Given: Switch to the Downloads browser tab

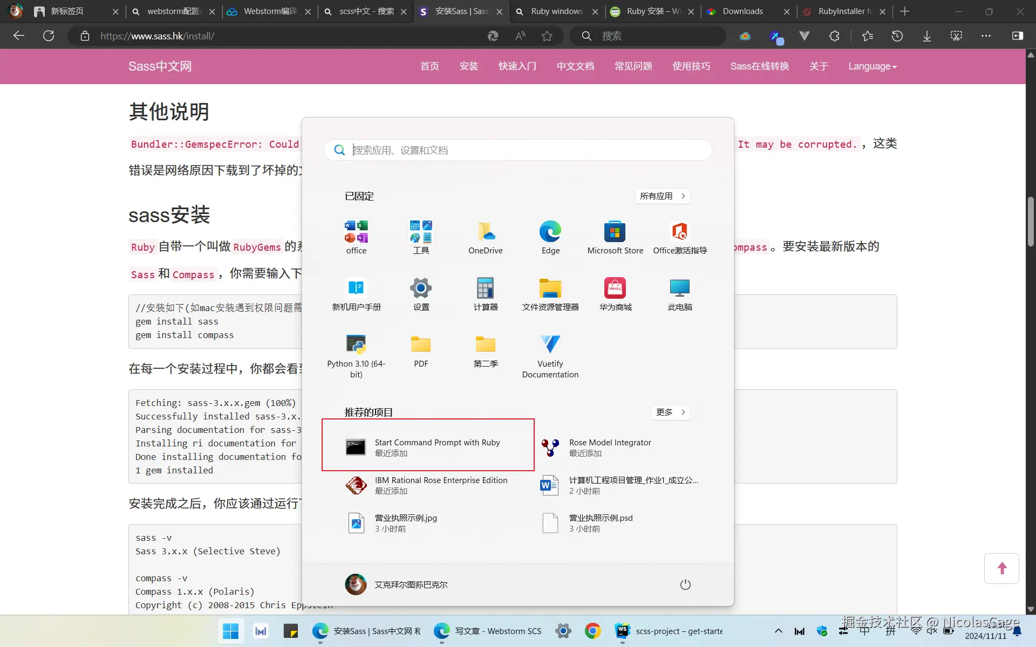Looking at the screenshot, I should tap(742, 11).
